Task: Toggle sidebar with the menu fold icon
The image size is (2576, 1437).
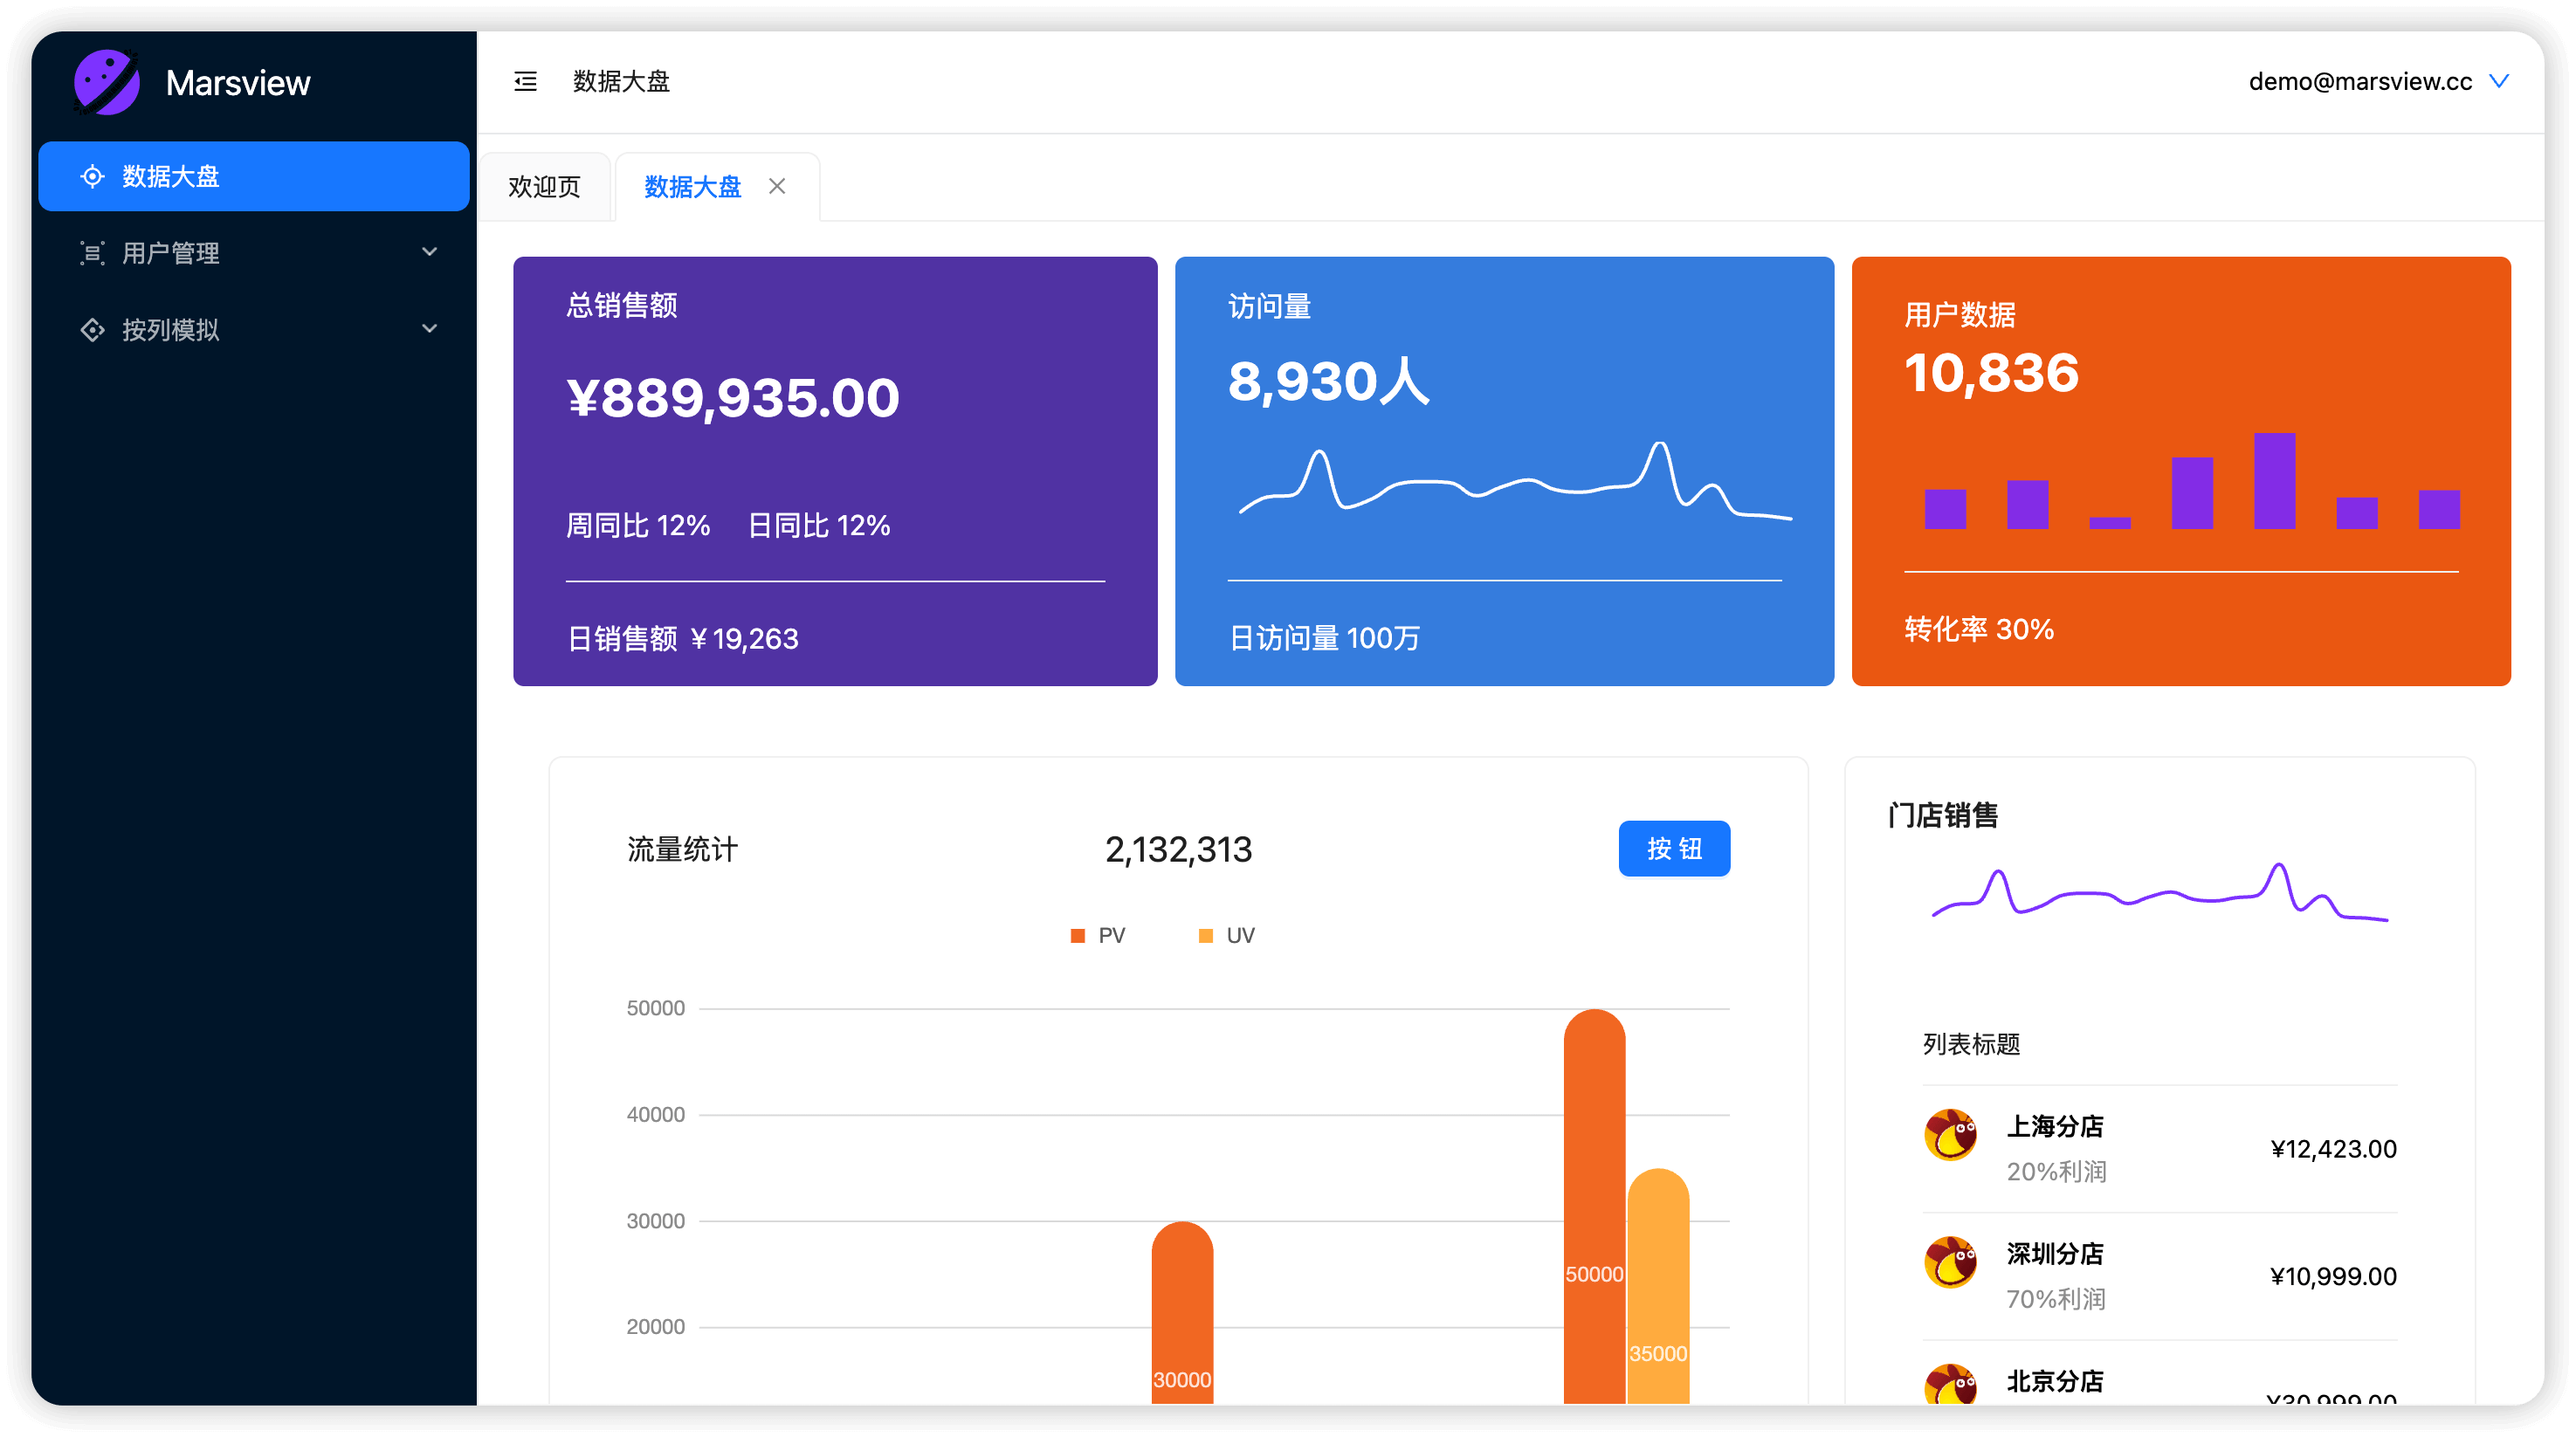Action: pos(525,82)
